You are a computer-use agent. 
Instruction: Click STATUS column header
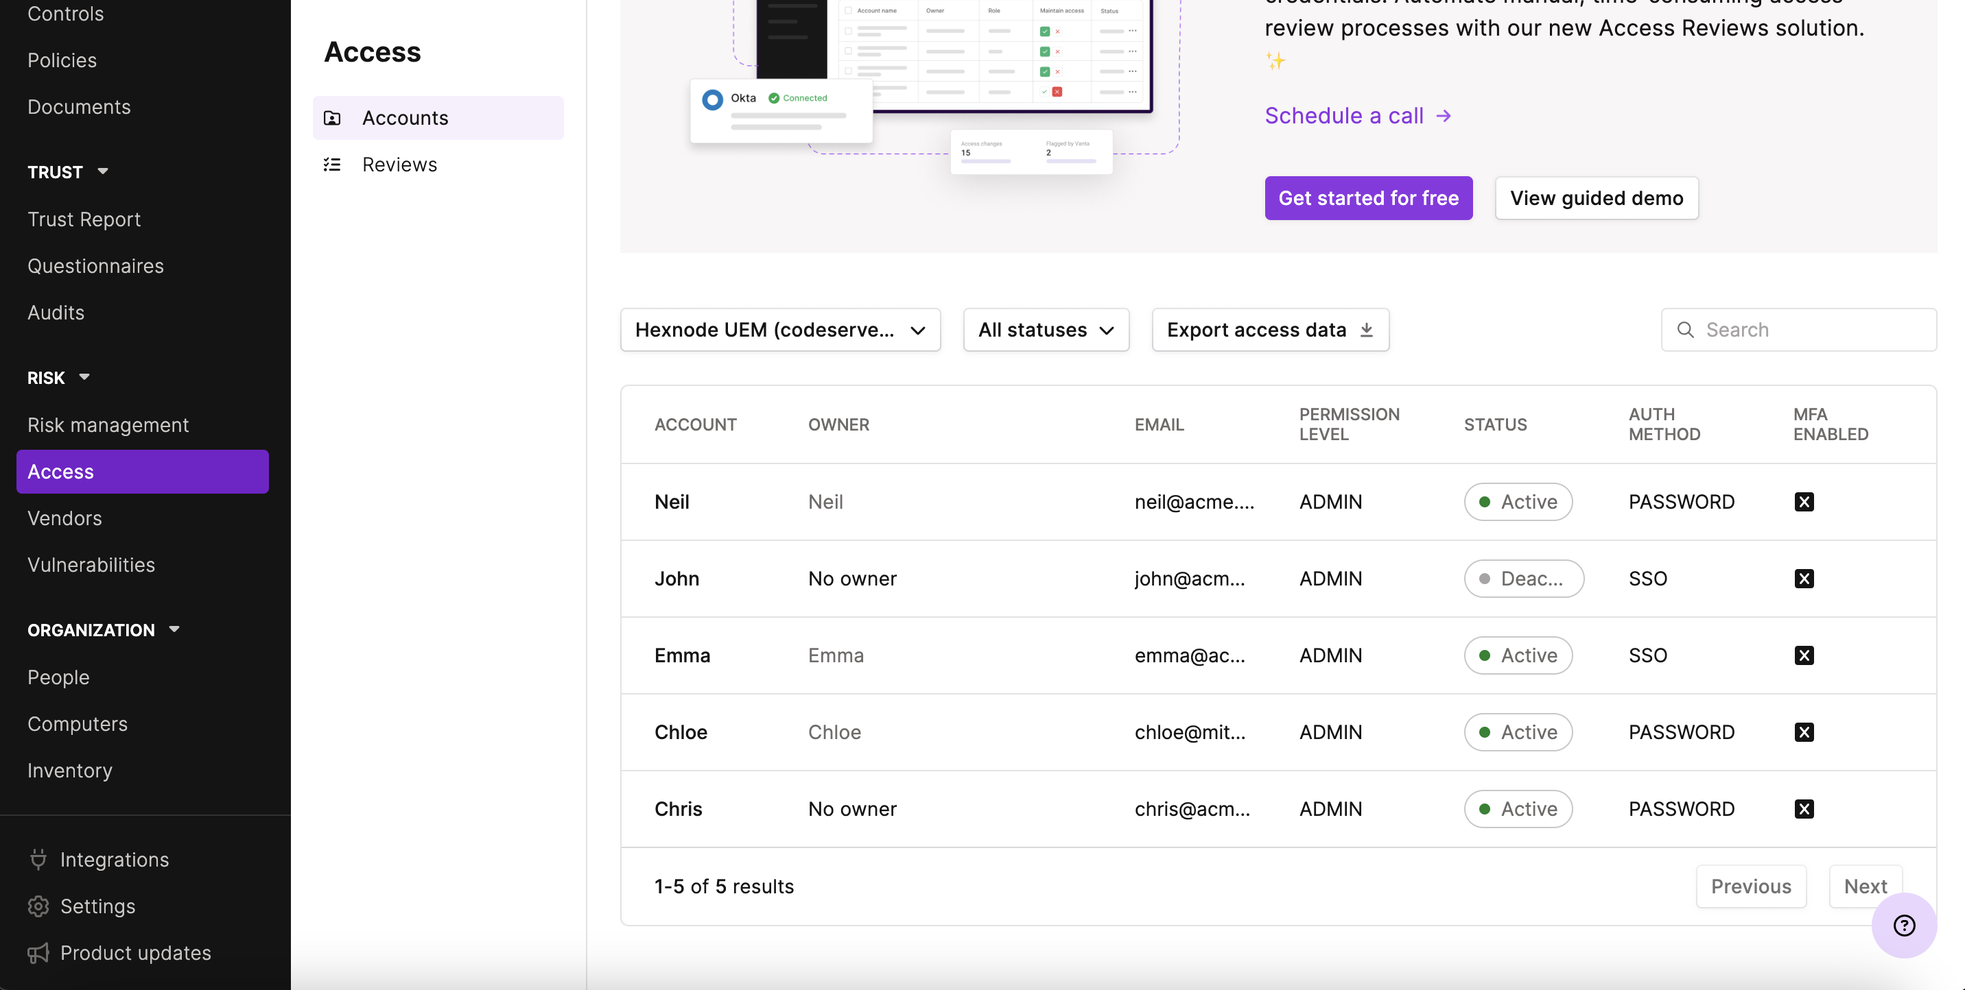click(x=1495, y=425)
